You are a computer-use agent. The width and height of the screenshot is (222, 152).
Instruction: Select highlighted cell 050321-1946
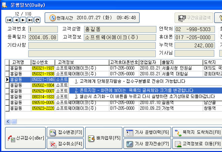point(43,80)
